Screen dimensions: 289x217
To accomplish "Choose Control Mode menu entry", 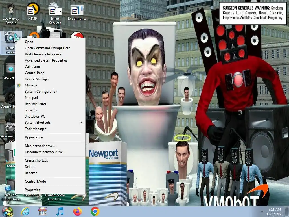I will [50, 181].
